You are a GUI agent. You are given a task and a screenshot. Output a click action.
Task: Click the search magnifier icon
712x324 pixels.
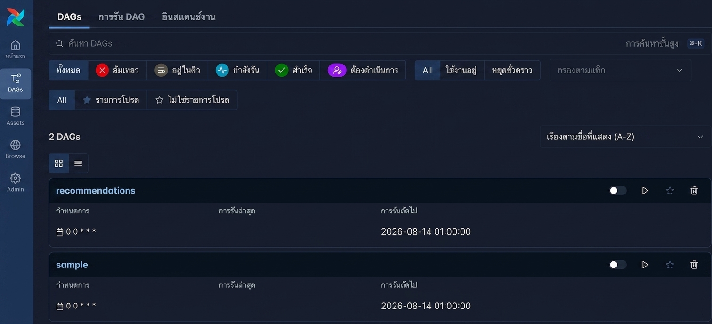tap(59, 43)
